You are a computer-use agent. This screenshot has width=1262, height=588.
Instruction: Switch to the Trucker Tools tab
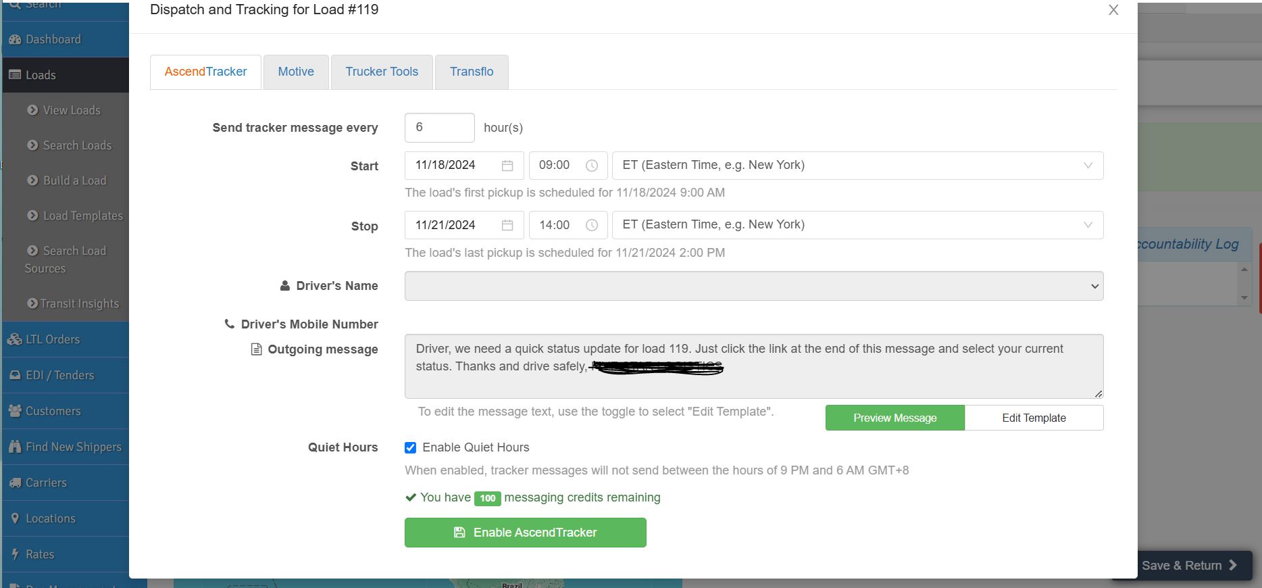click(382, 72)
